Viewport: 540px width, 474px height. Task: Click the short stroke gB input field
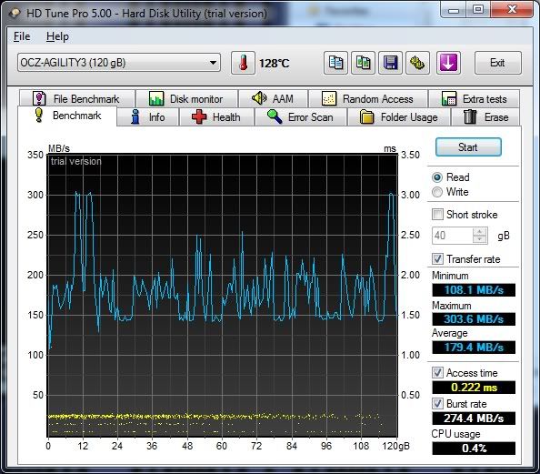[453, 236]
